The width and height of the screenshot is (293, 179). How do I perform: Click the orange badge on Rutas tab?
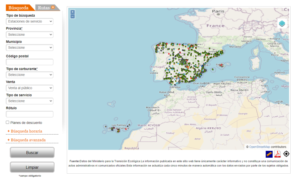tap(53, 7)
